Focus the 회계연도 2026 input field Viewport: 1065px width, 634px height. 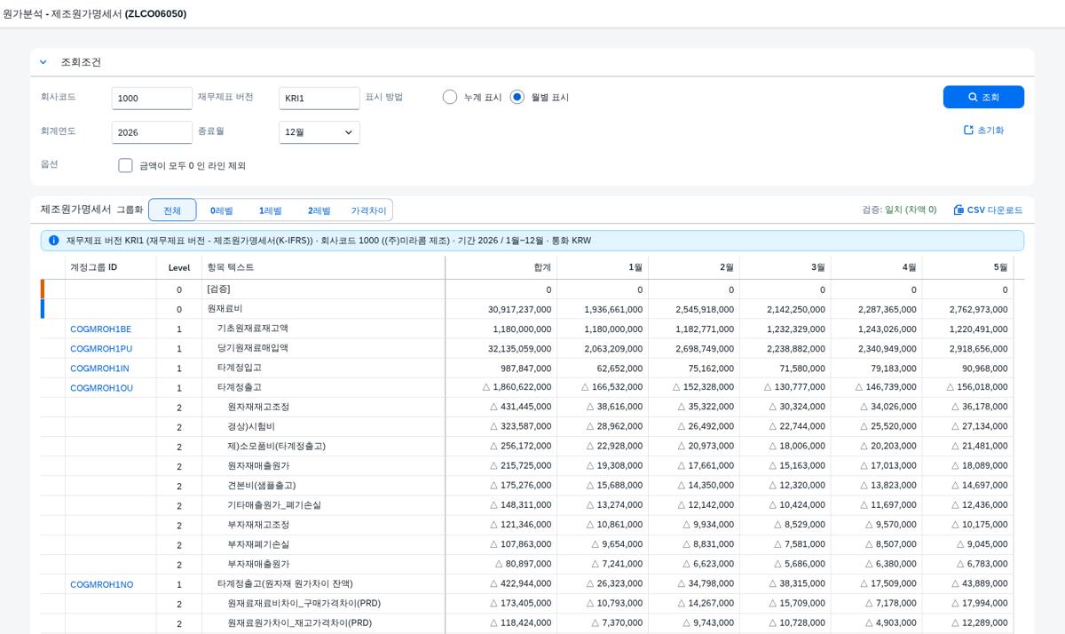(152, 132)
